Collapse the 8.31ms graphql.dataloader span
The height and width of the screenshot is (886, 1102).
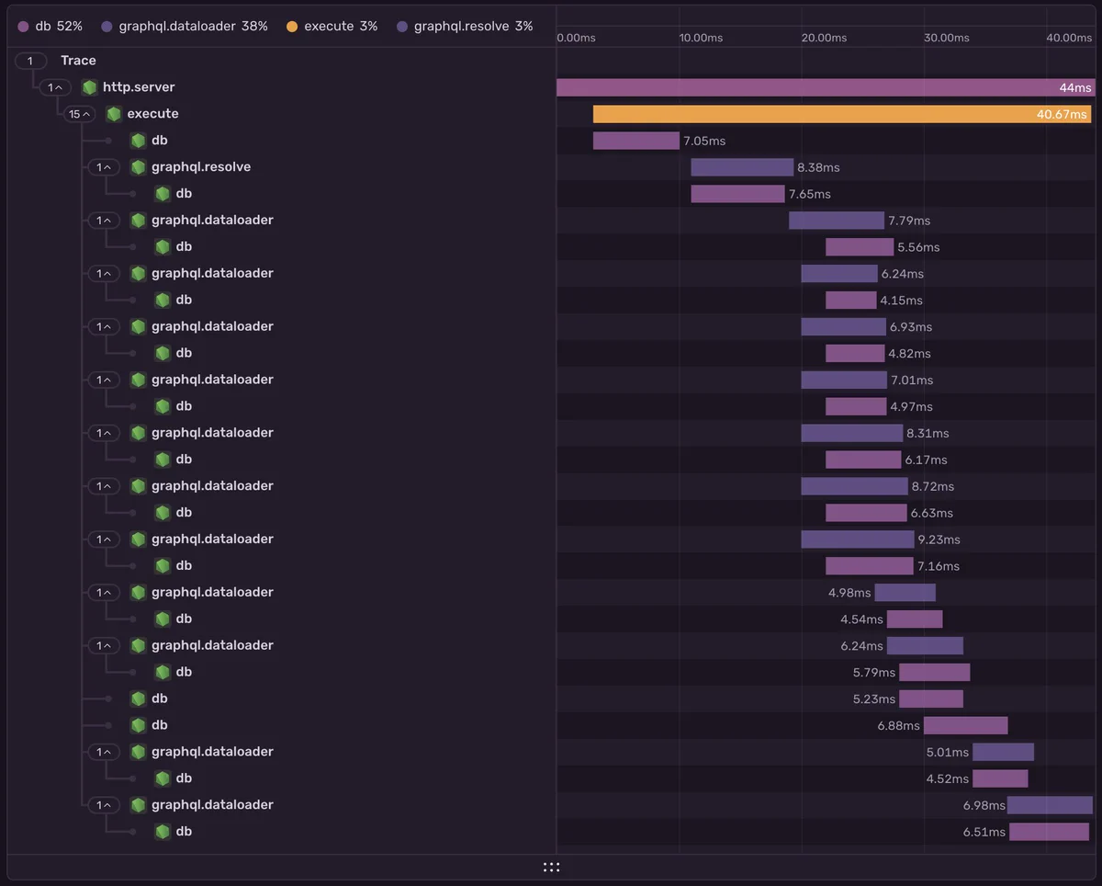(104, 434)
